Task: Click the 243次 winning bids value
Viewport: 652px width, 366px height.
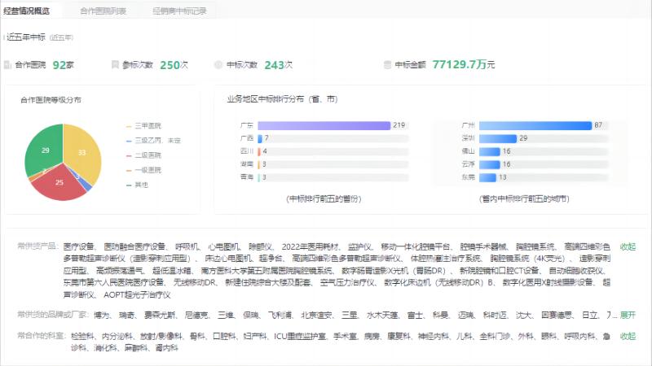Action: point(278,65)
